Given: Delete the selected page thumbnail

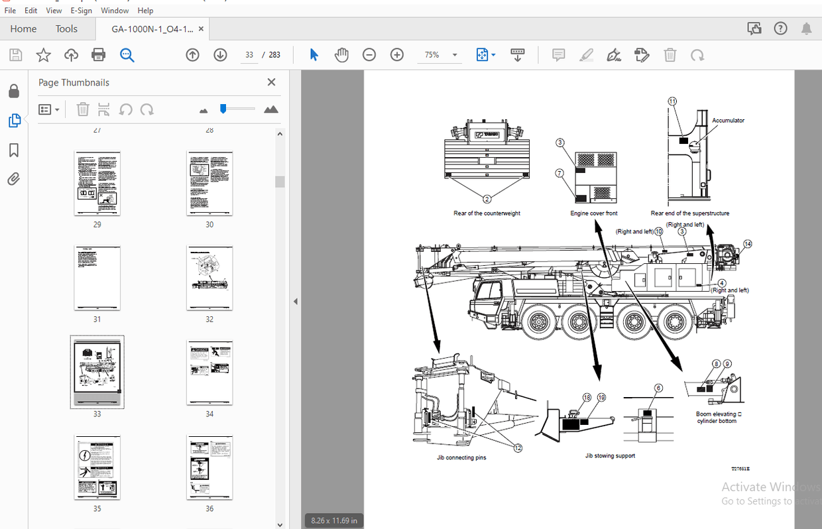Looking at the screenshot, I should pos(82,109).
